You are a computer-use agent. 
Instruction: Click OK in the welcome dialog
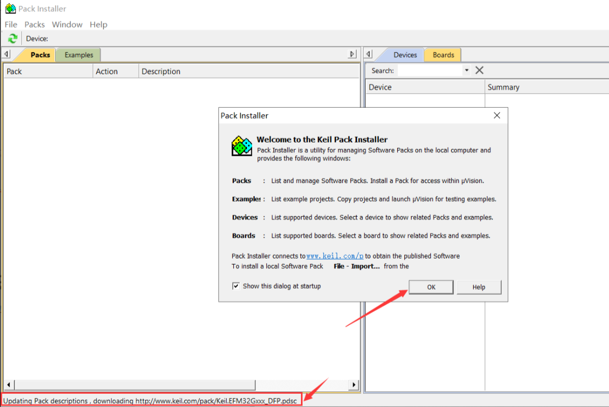[x=431, y=287]
